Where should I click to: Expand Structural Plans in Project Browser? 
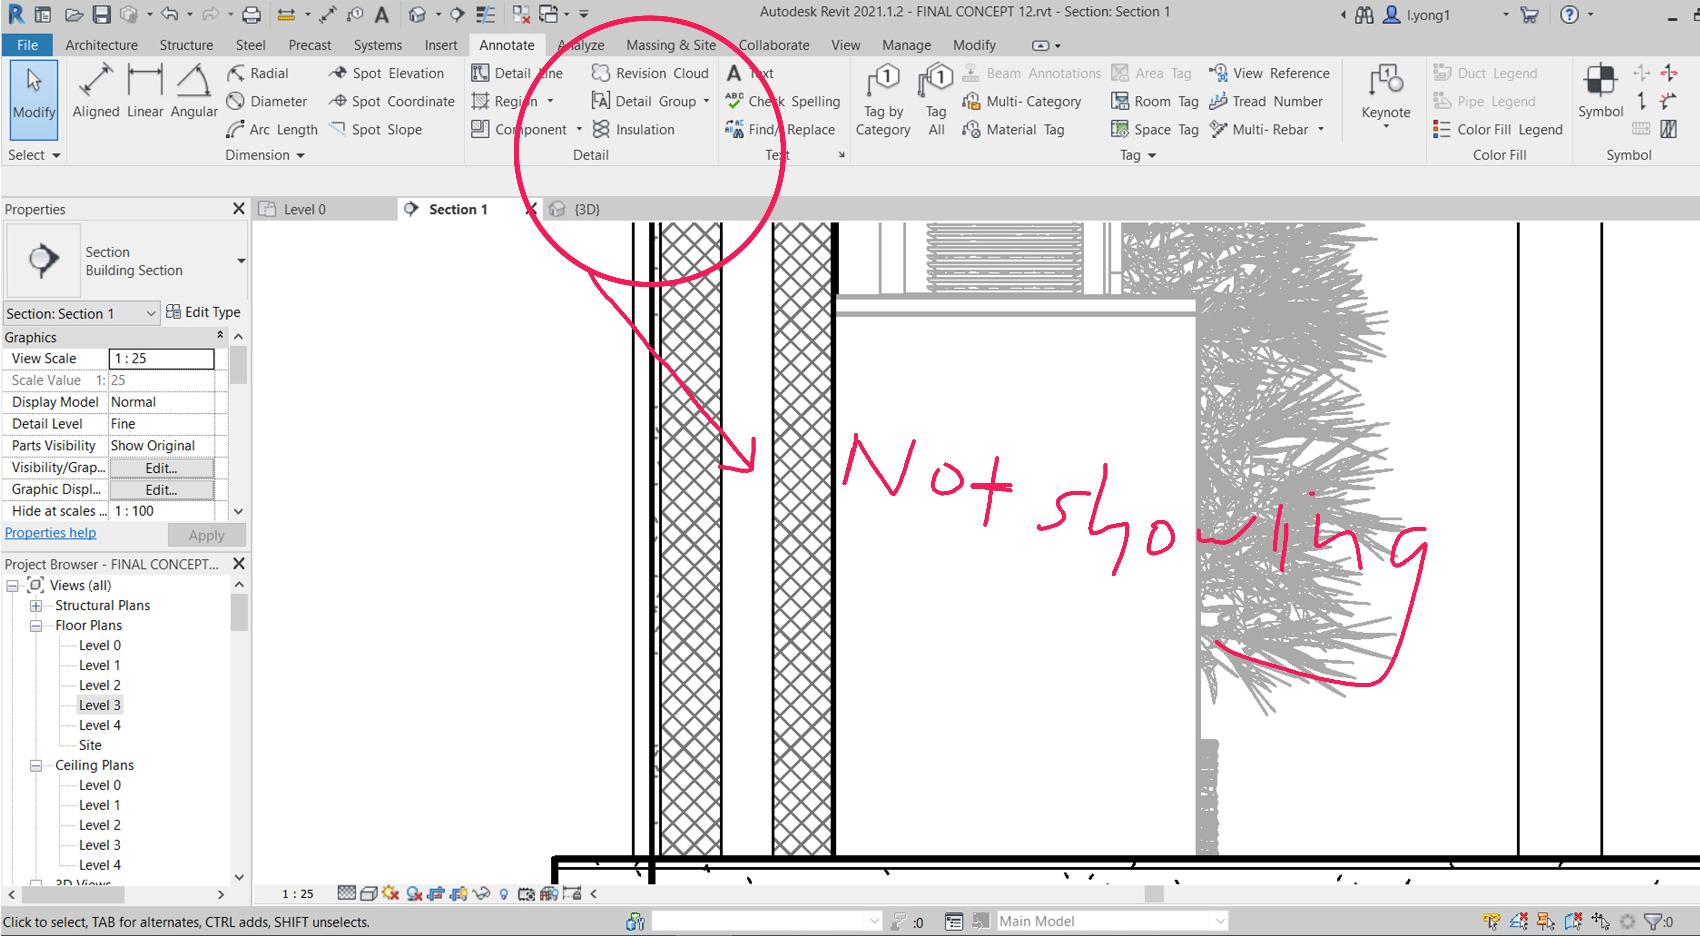pos(36,606)
